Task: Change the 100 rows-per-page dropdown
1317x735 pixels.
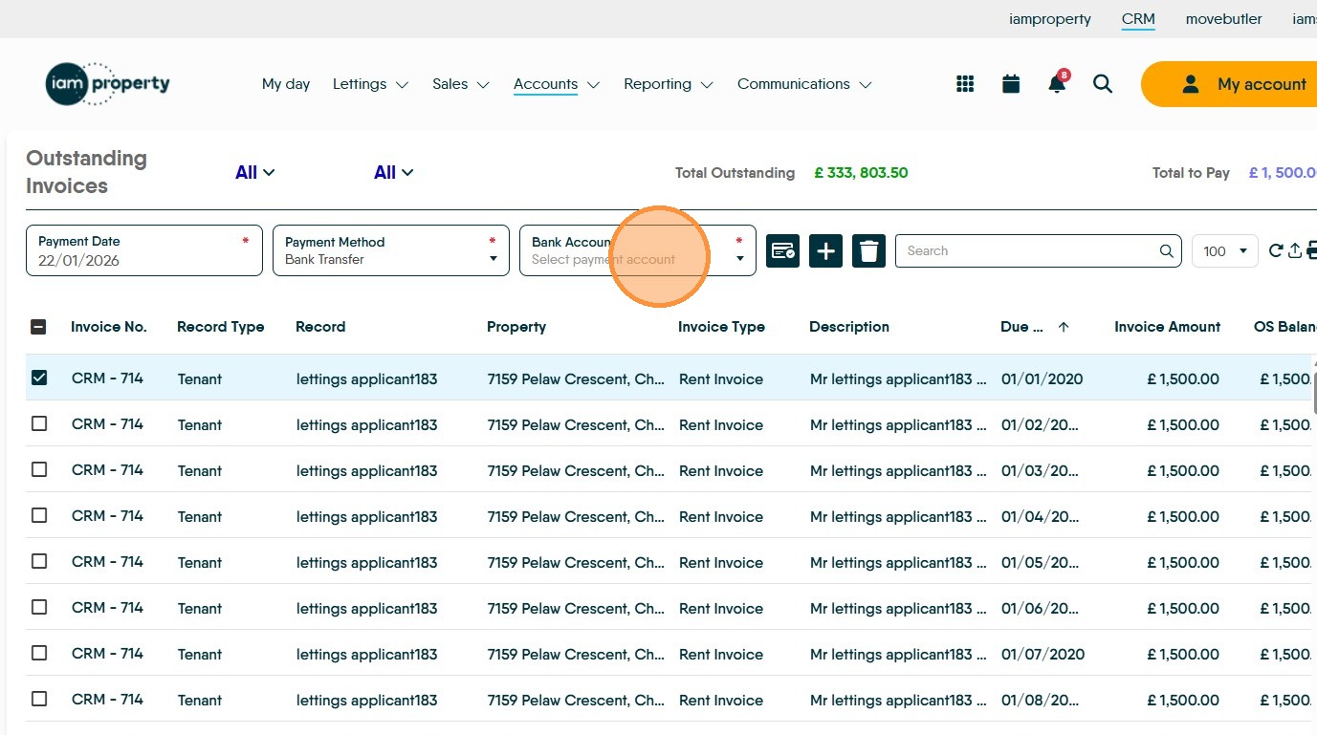Action: tap(1224, 251)
